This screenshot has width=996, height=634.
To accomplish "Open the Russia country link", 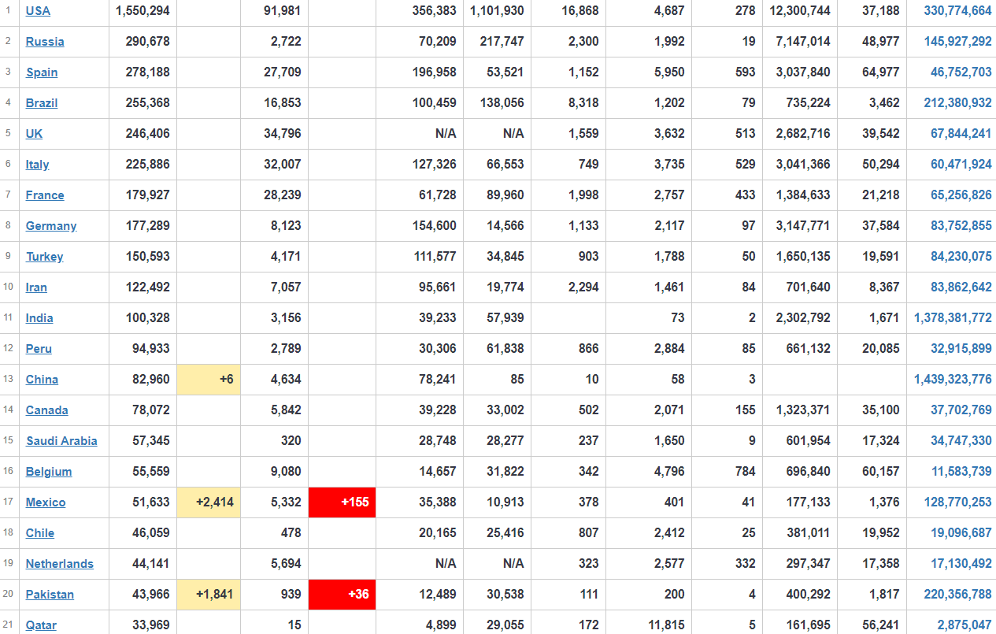I will (x=45, y=42).
